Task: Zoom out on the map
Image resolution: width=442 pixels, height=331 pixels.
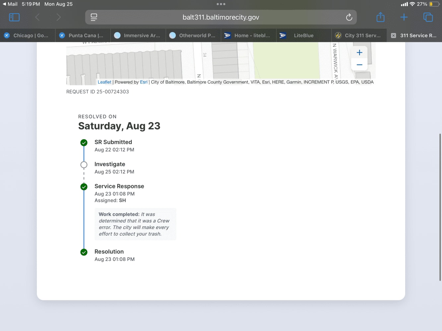Action: tap(359, 65)
